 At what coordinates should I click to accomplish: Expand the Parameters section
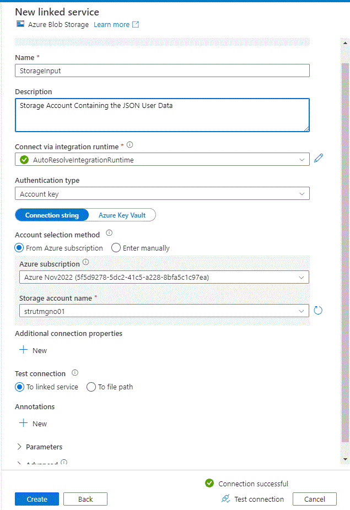pyautogui.click(x=39, y=447)
